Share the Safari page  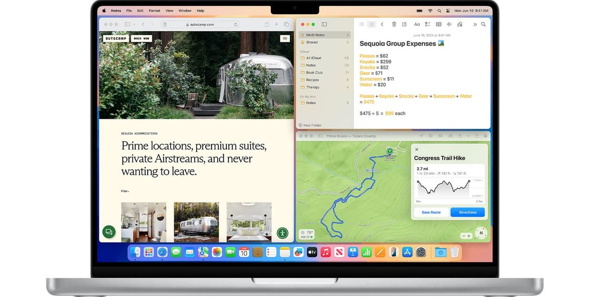pyautogui.click(x=267, y=24)
